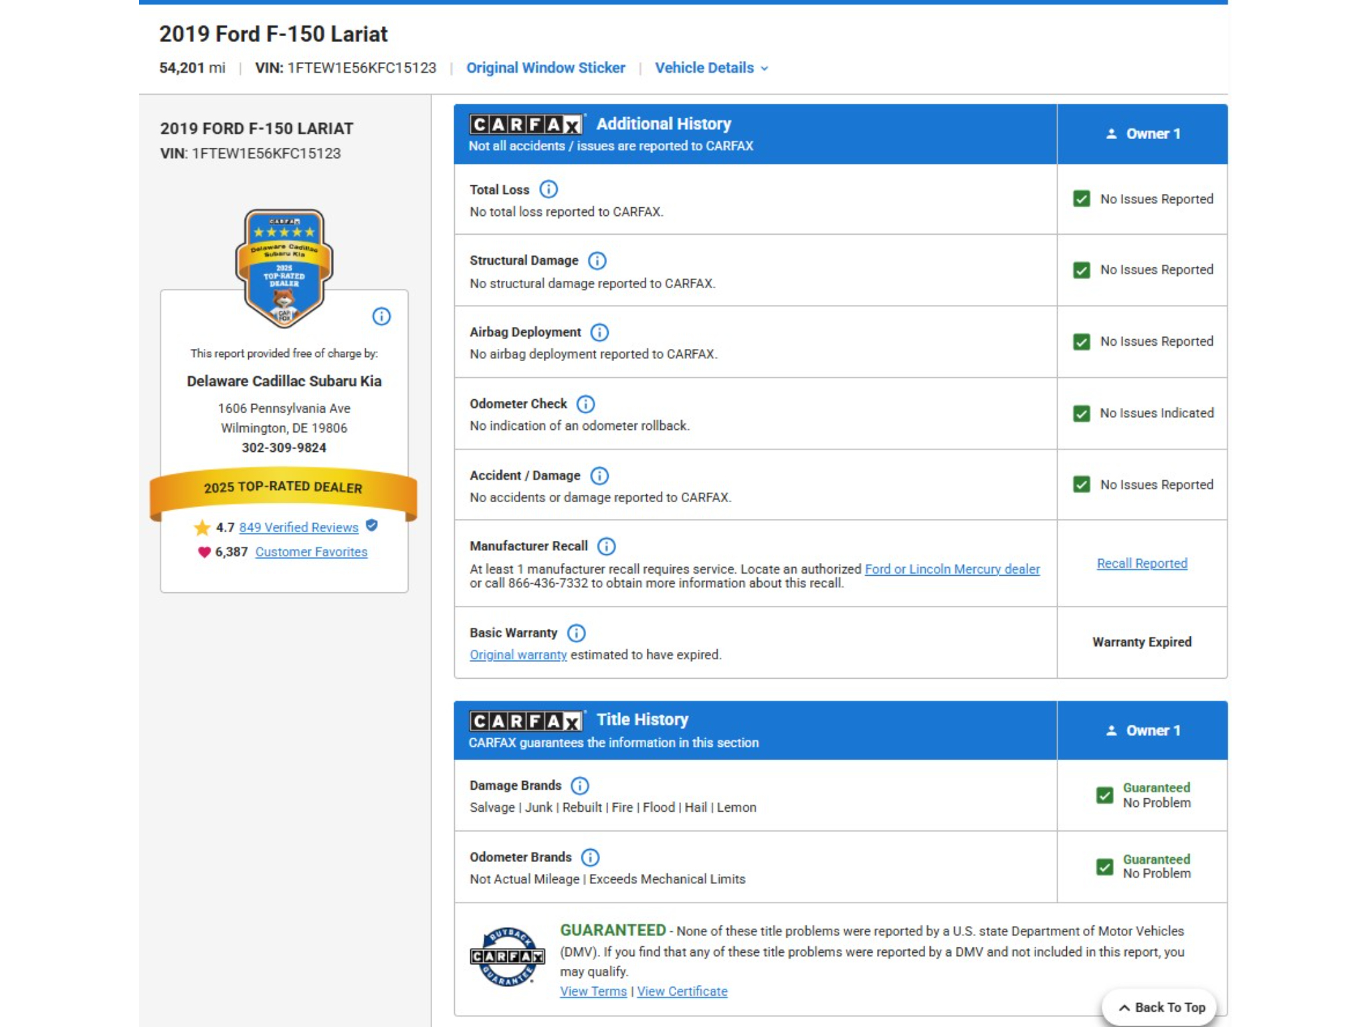This screenshot has width=1370, height=1027.
Task: Click Damage Brands Guaranteed checkmark
Action: coord(1104,795)
